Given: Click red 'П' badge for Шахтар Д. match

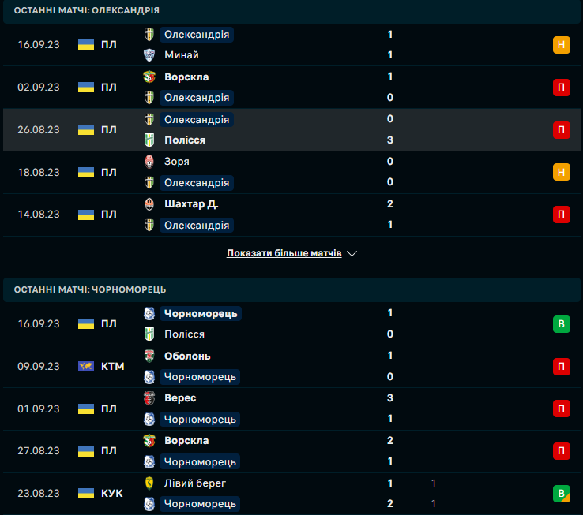Looking at the screenshot, I should pos(561,215).
